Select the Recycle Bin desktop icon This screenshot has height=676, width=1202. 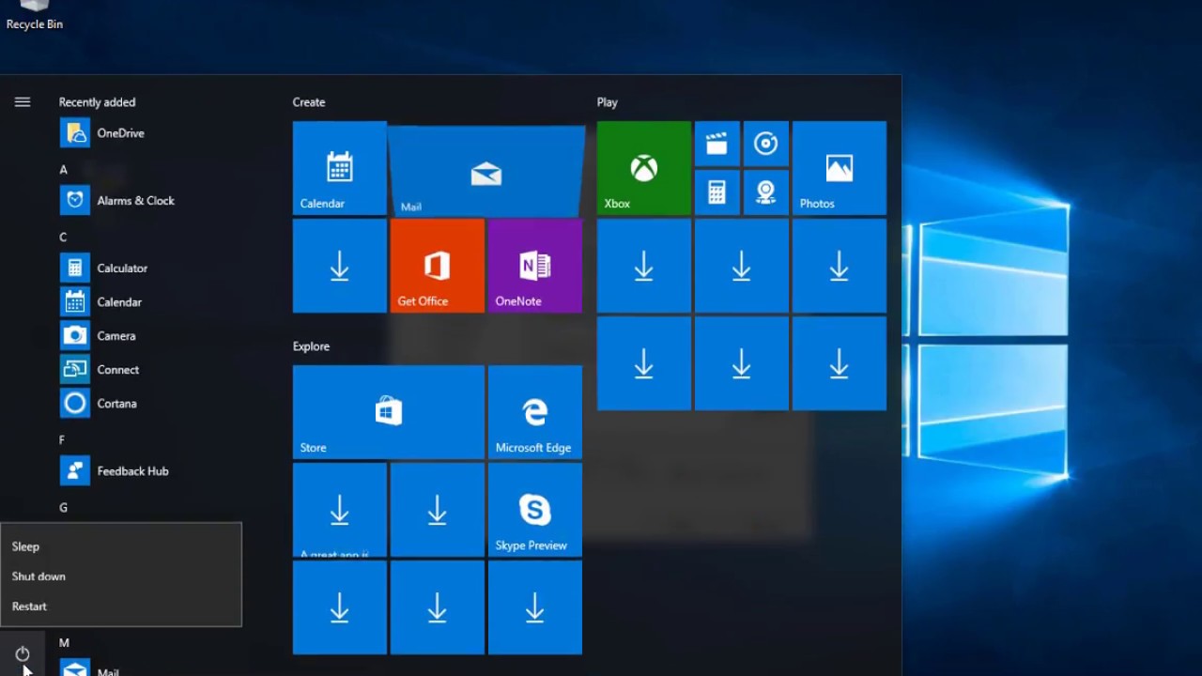point(35,16)
